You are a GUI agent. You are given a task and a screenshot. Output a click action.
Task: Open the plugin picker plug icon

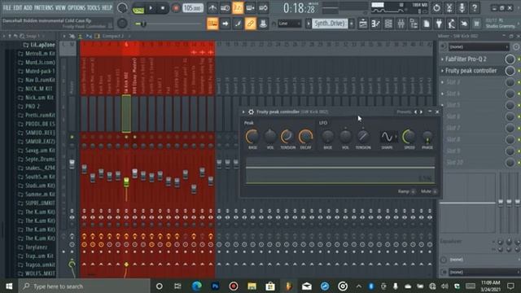click(439, 24)
